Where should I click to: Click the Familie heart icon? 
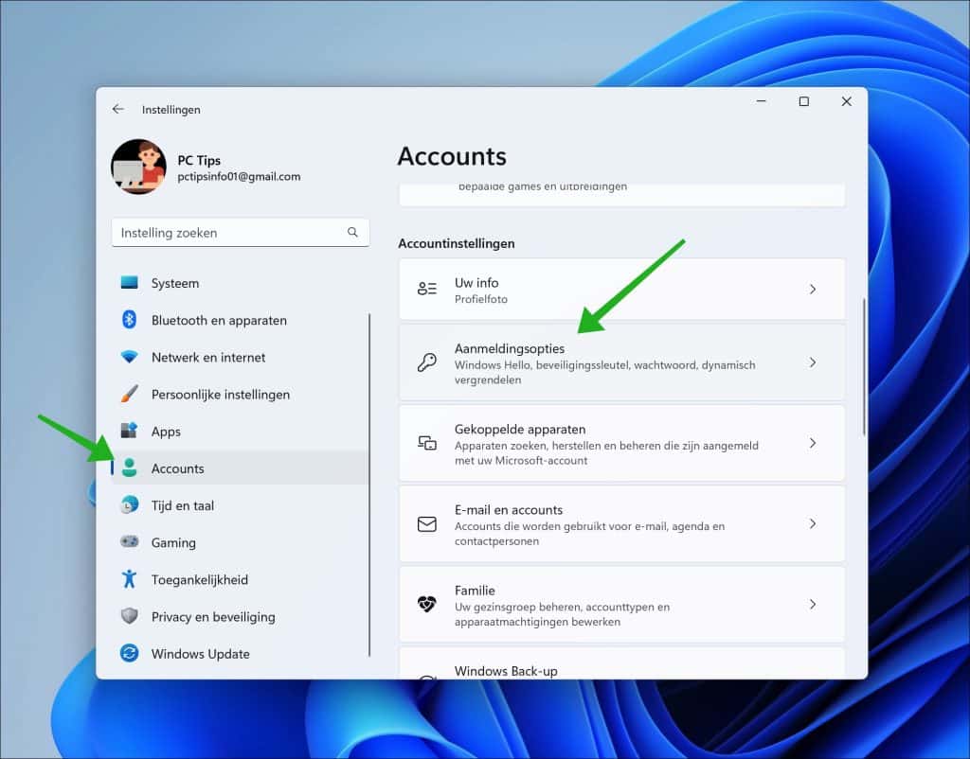[427, 604]
